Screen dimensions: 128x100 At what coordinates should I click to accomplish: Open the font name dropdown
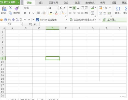point(47,8)
